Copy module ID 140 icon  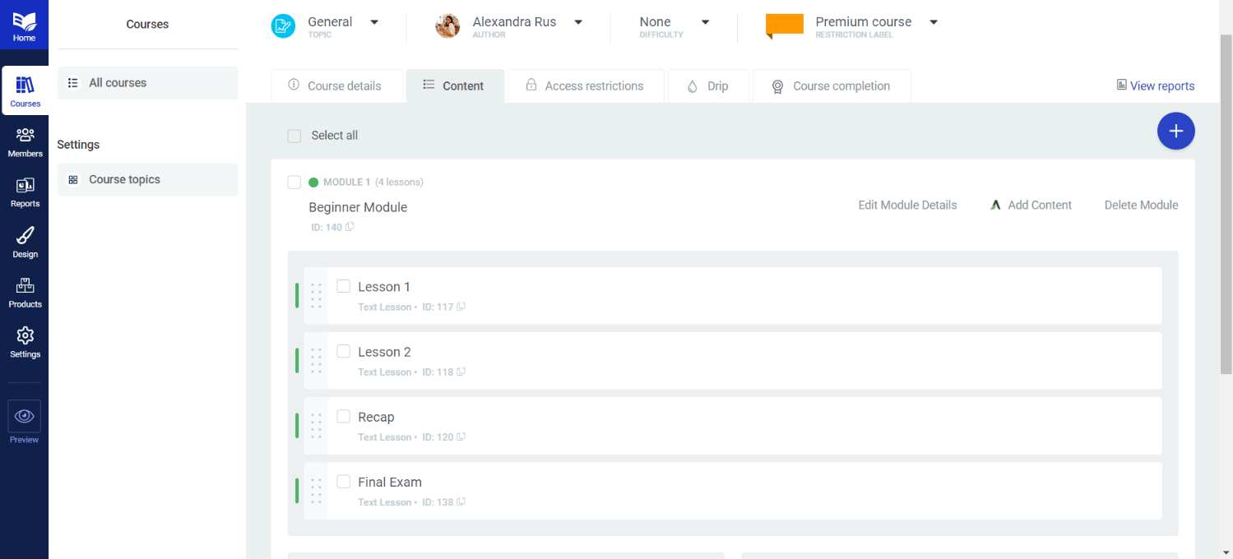click(350, 227)
